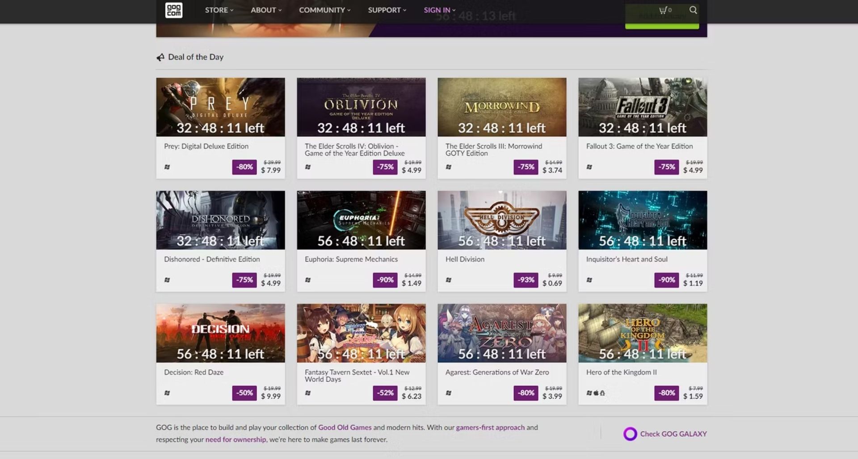
Task: Click Windows icon on Oblivion card
Action: [x=308, y=167]
